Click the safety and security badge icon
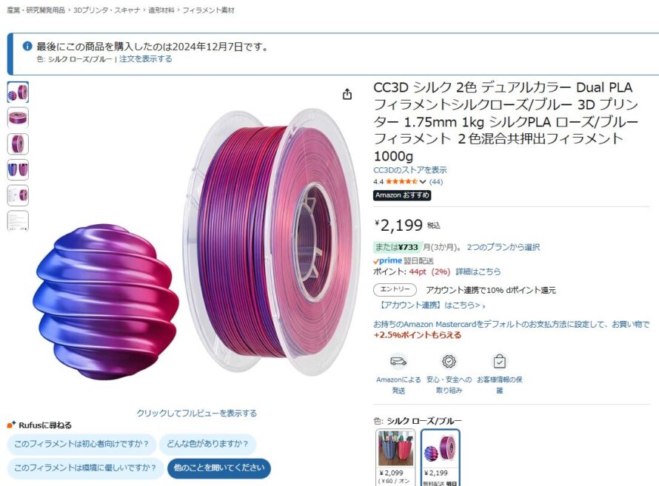 pos(449,361)
